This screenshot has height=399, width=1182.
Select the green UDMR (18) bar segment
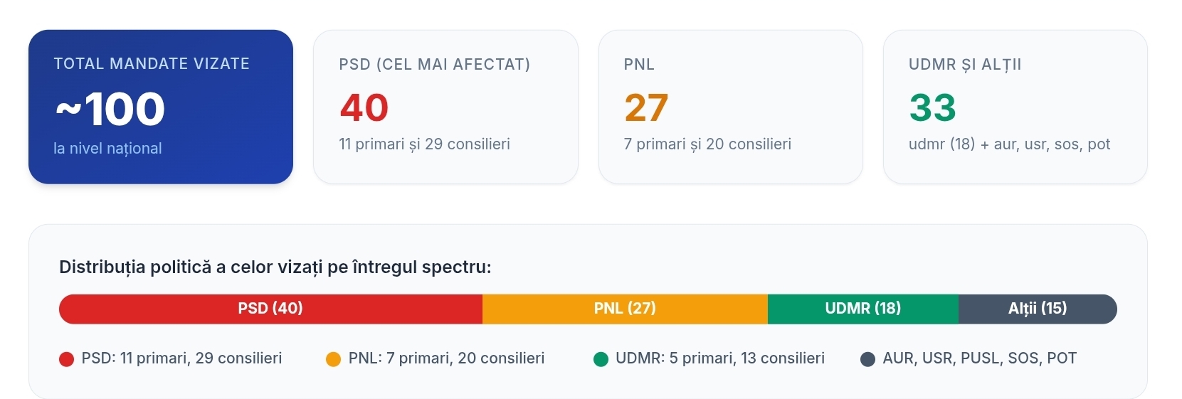click(x=863, y=309)
